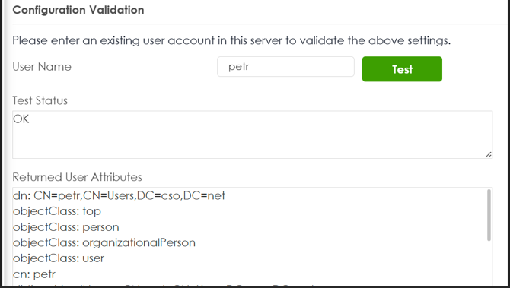
Task: Click the cn: petr attribute line
Action: pyautogui.click(x=34, y=274)
